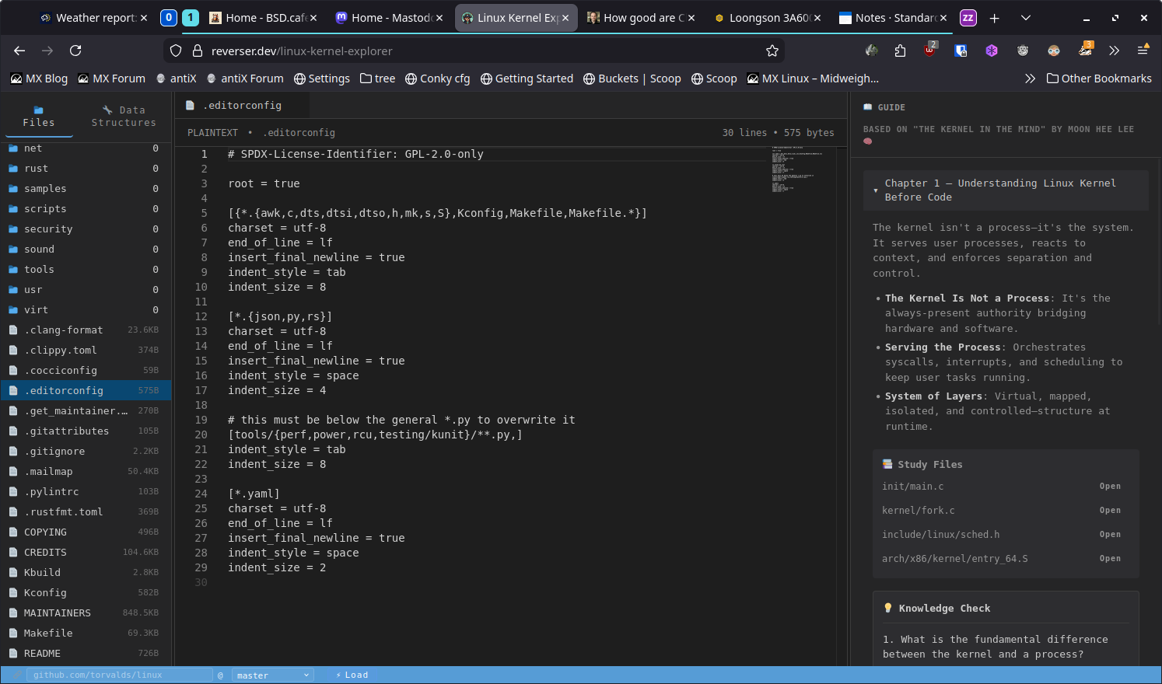Image resolution: width=1162 pixels, height=684 pixels.
Task: Click the GitHub repository URL field
Action: click(x=119, y=675)
